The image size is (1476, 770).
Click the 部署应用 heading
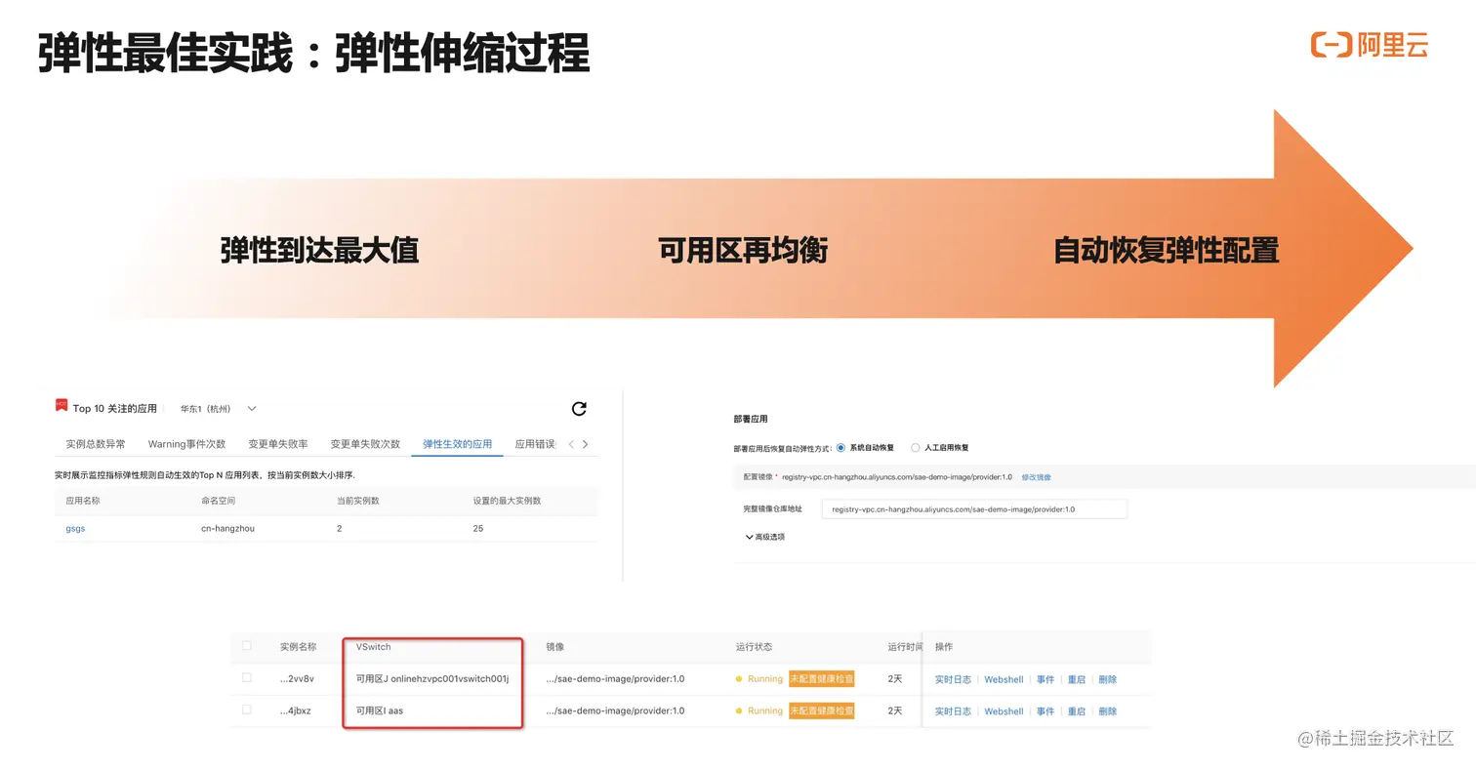coord(751,419)
